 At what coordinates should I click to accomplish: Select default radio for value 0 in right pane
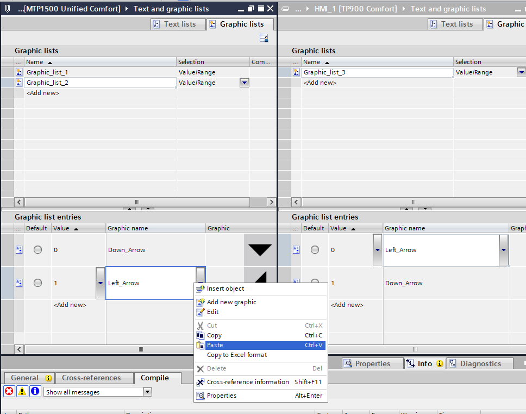[315, 249]
